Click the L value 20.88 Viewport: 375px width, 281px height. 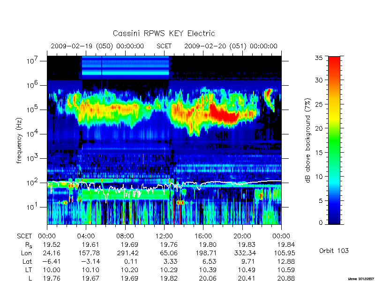click(286, 278)
